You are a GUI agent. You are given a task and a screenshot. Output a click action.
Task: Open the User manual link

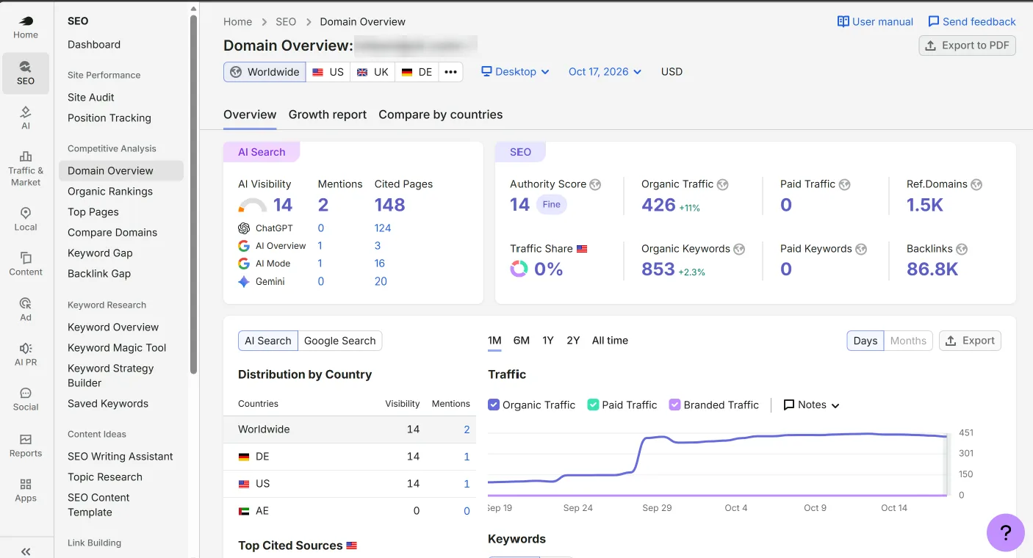[x=875, y=22]
